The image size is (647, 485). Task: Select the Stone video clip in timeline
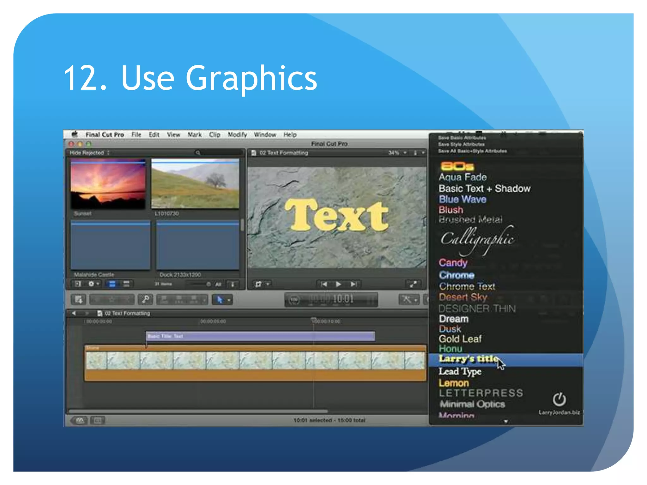tap(255, 363)
